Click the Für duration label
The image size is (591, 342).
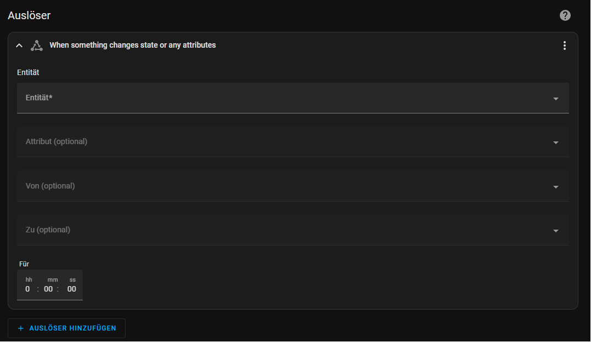pos(24,264)
